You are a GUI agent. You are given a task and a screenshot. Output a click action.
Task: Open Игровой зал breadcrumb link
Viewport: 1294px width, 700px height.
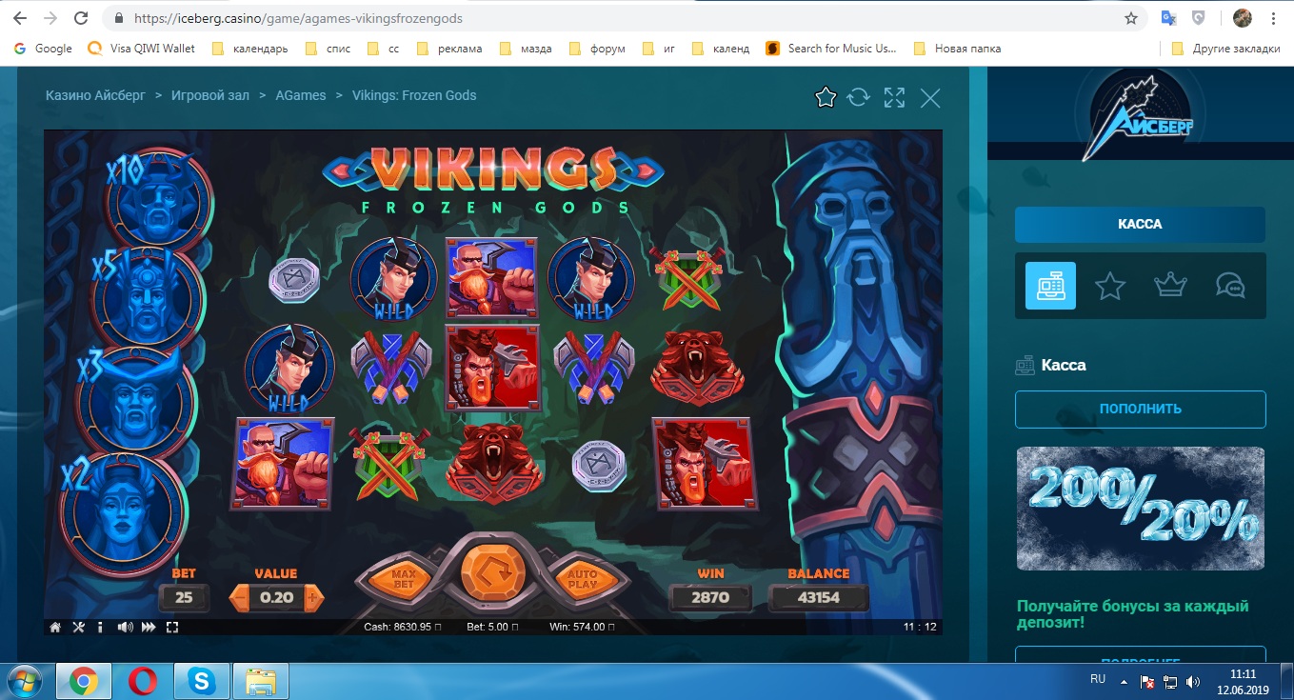[210, 95]
